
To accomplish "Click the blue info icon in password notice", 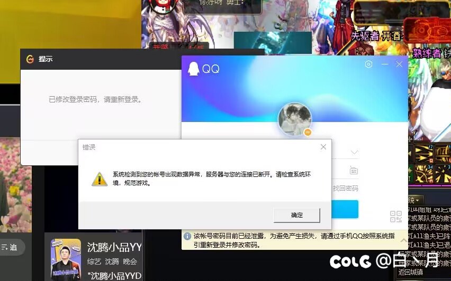I will (187, 236).
